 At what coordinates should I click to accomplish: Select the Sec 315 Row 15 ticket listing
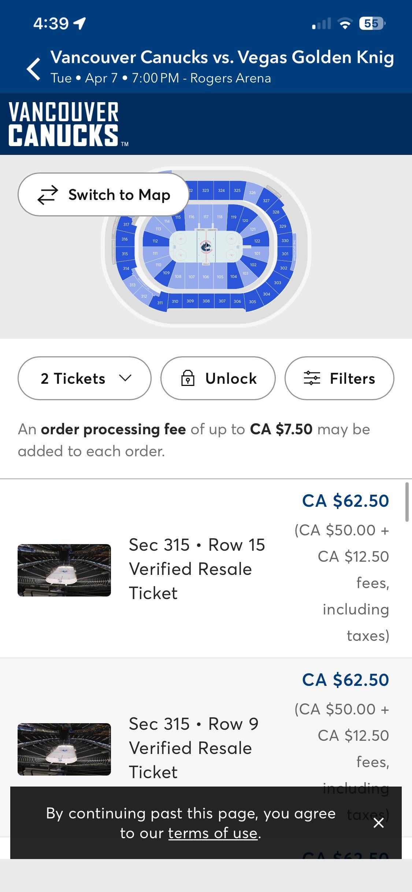click(197, 569)
